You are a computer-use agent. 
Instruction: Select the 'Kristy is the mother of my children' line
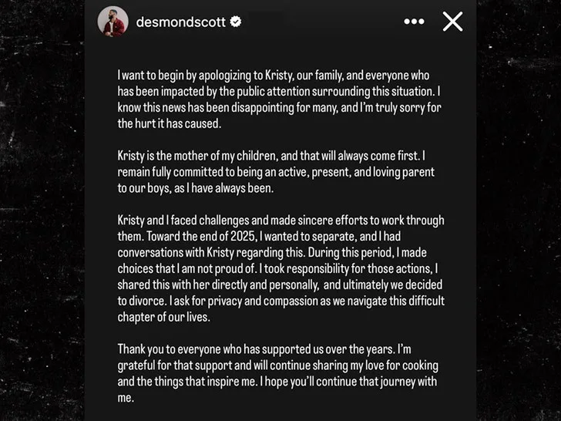coord(271,156)
